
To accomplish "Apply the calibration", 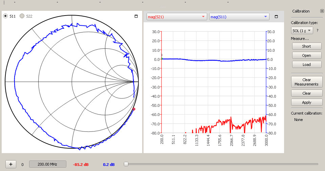I will pos(307,102).
